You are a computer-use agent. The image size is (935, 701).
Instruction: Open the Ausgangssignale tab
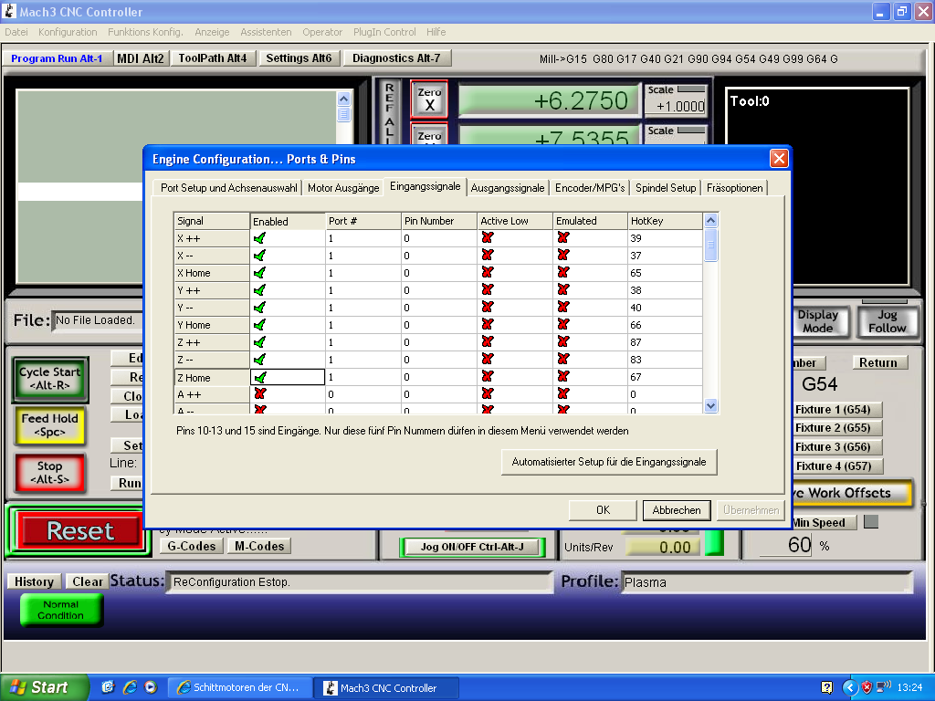pos(508,188)
